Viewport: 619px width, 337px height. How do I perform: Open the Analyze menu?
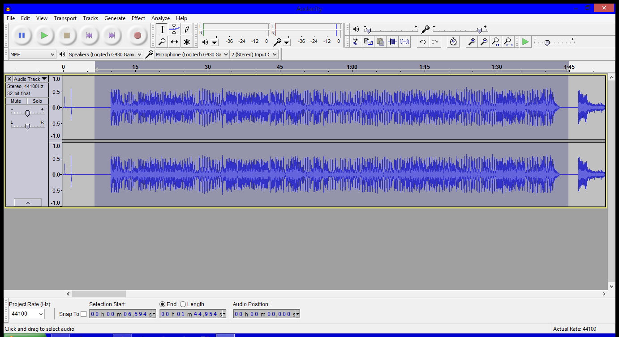click(x=160, y=18)
